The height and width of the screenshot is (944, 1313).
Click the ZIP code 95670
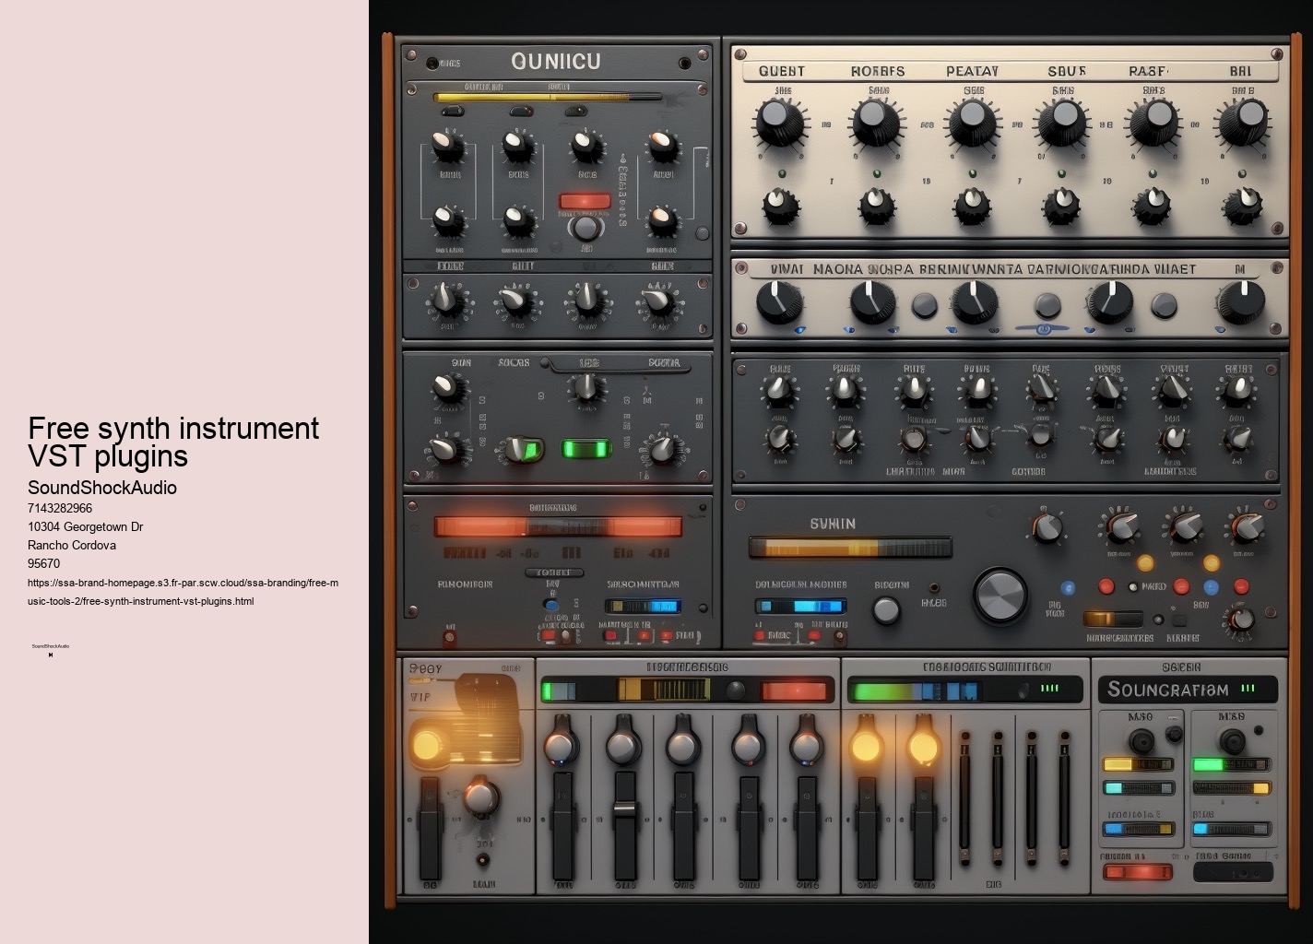click(44, 563)
